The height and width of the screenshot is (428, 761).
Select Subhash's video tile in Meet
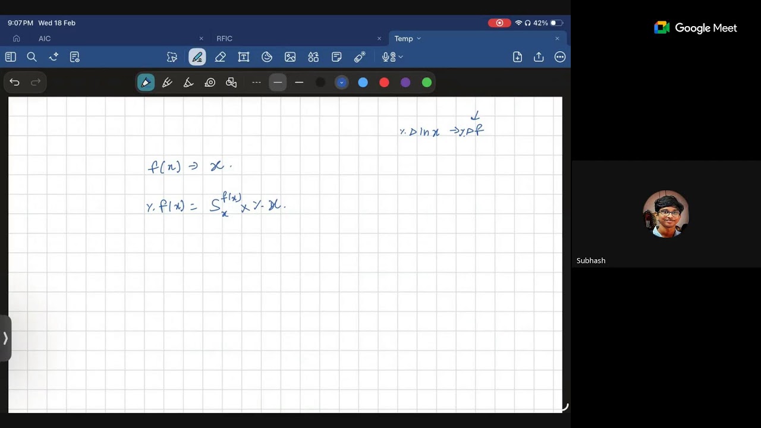pyautogui.click(x=666, y=214)
